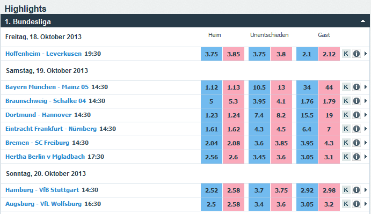This screenshot has height=214, width=371.
Task: Select blue away odds 2.92 for VfB Stuttgart
Action: tap(307, 190)
